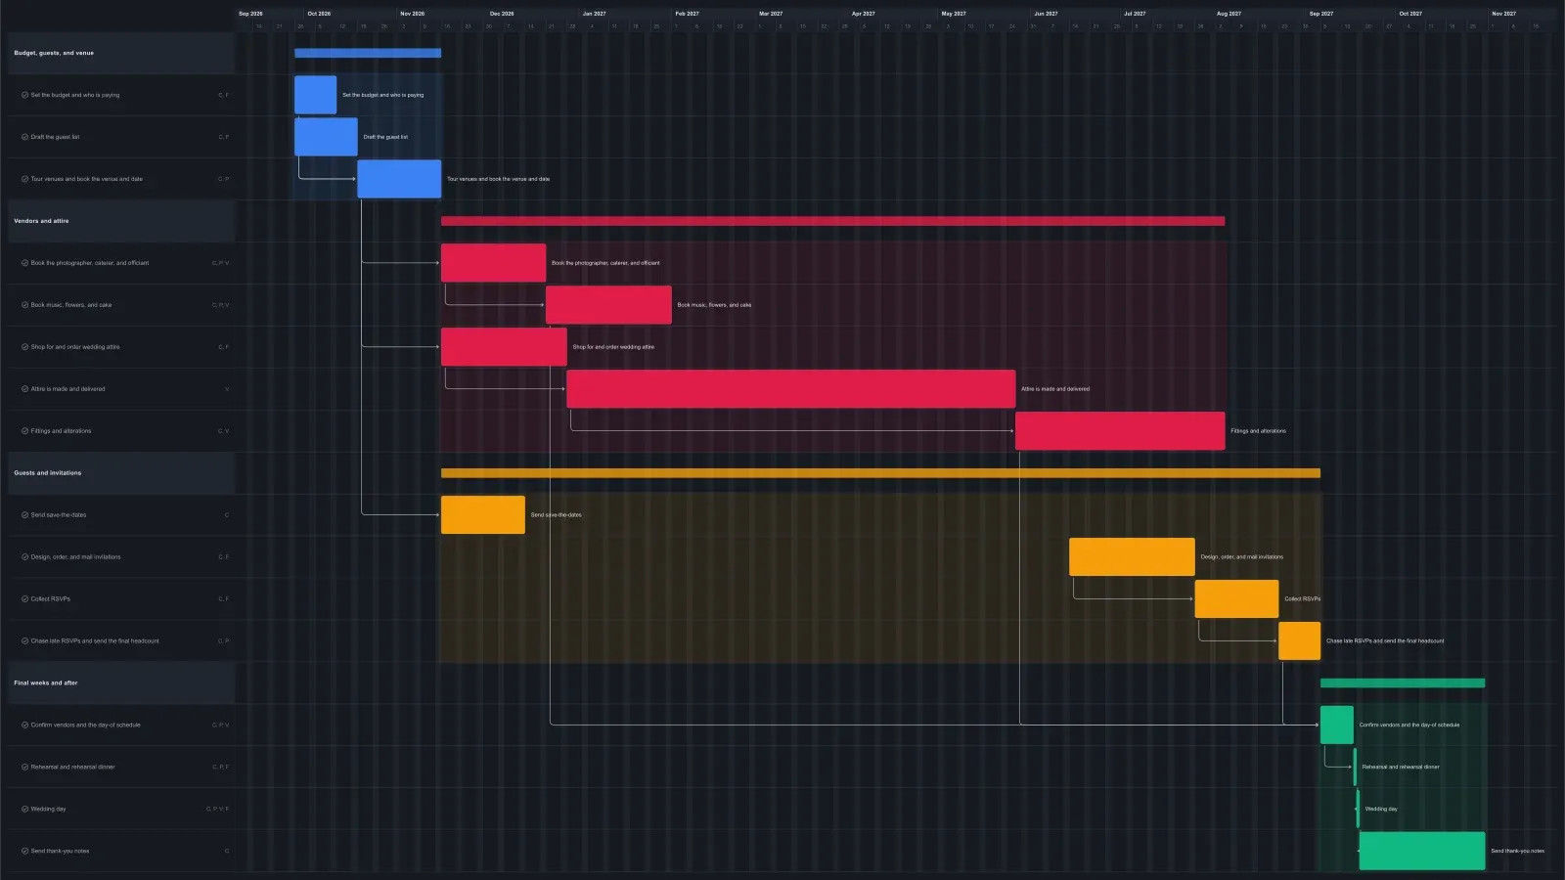Tick the "Wedding day" completion circle in task list

(x=24, y=810)
